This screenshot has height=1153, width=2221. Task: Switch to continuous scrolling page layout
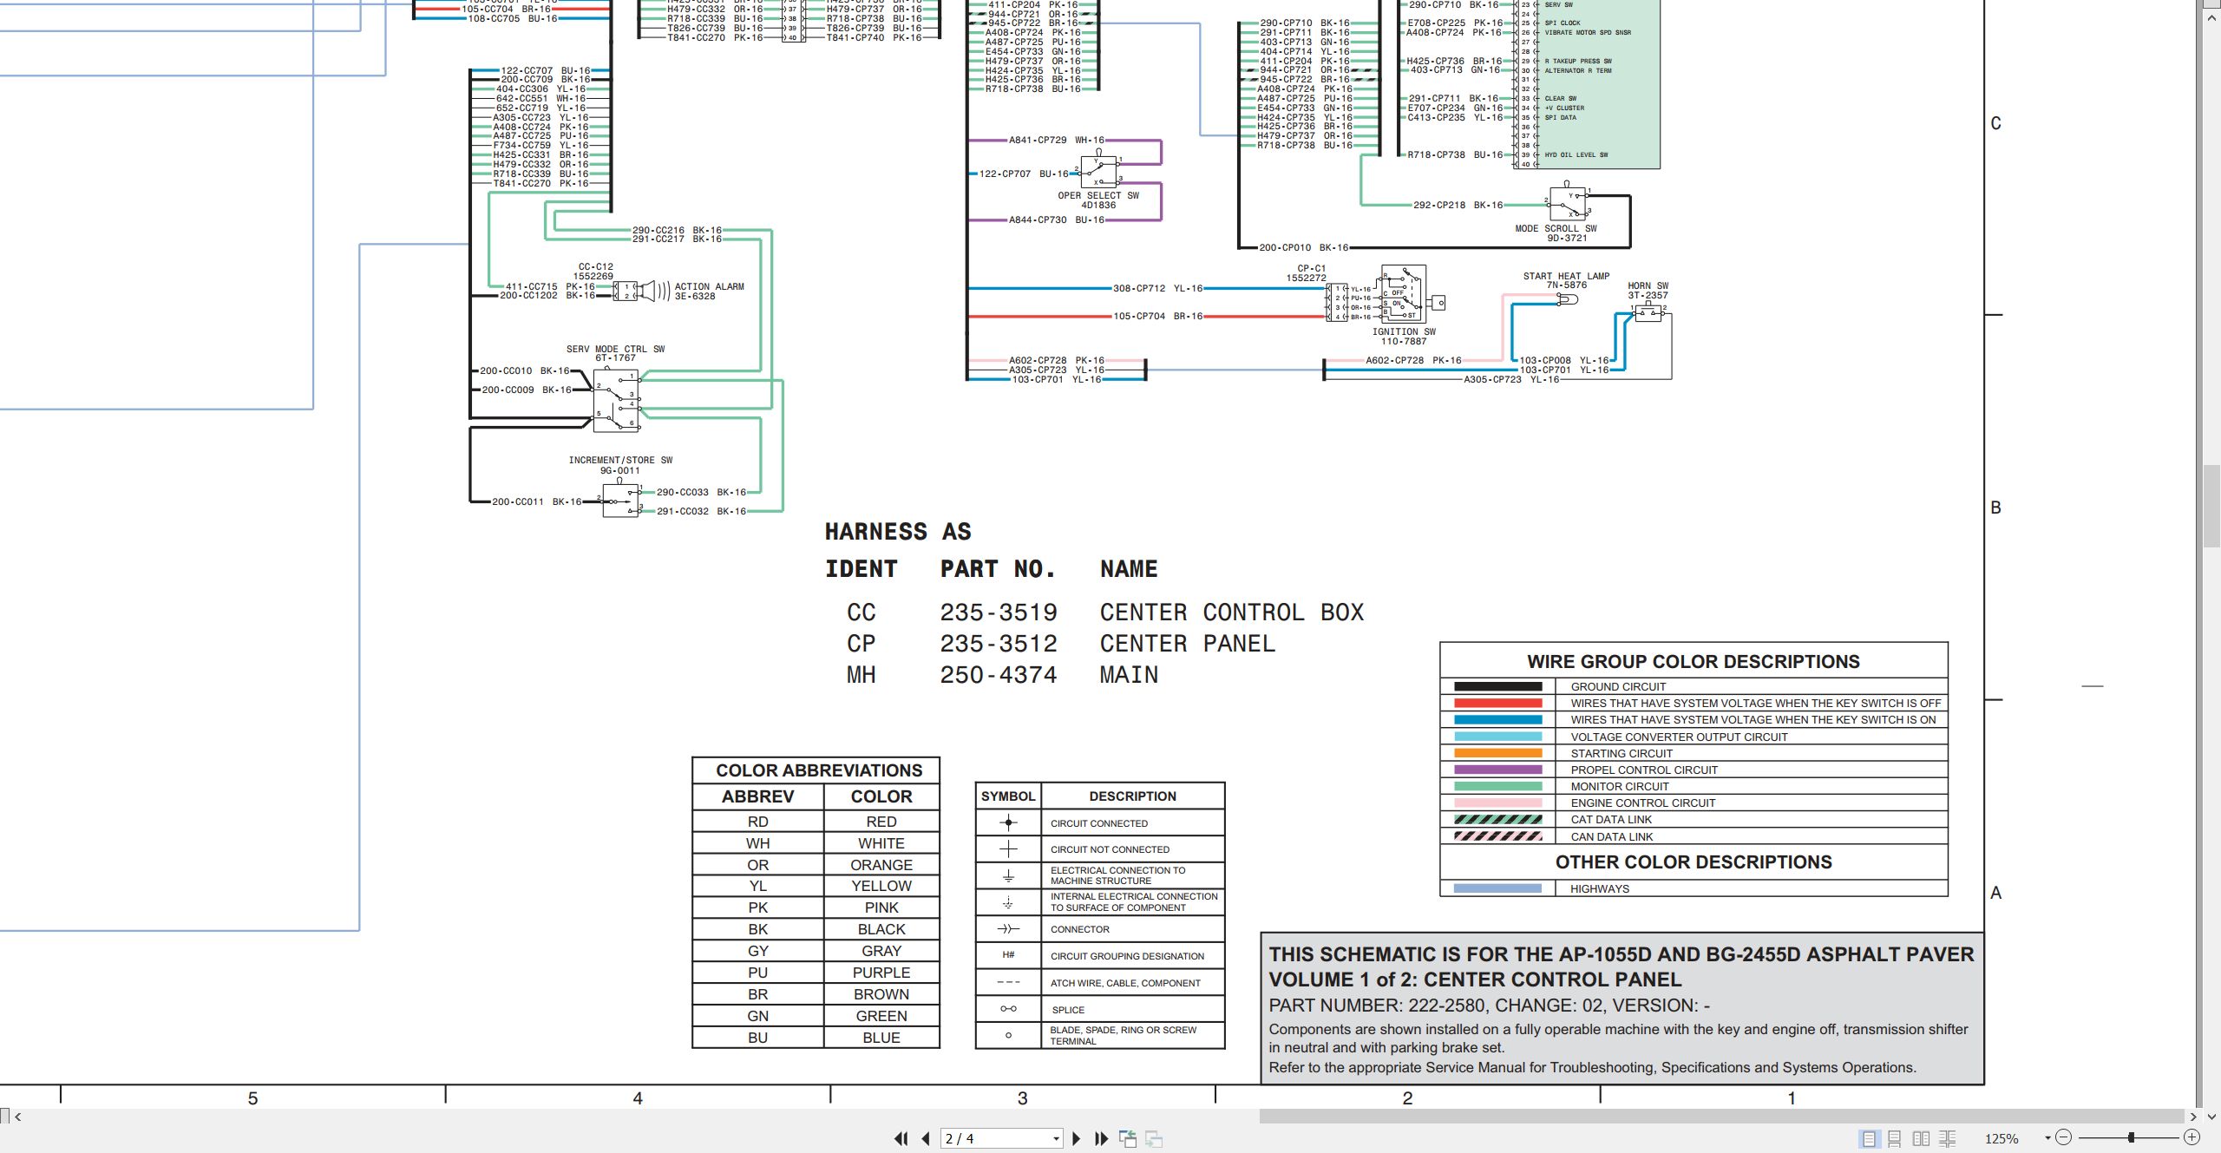(x=1895, y=1138)
